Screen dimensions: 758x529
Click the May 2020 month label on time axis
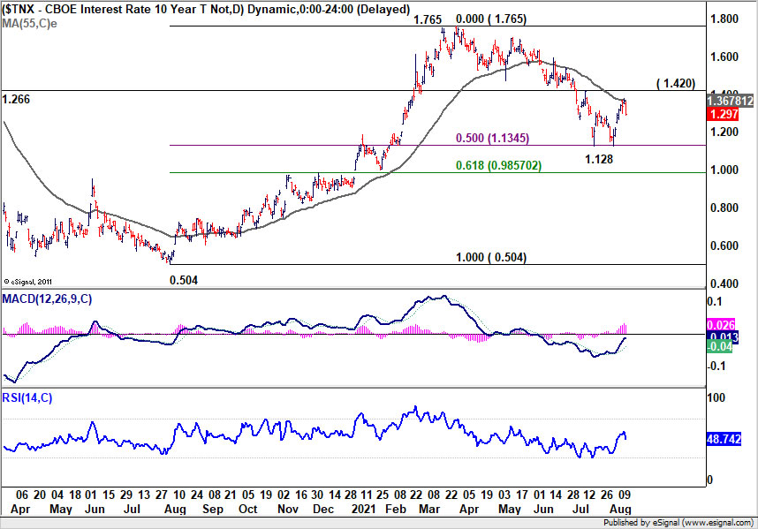pos(61,510)
